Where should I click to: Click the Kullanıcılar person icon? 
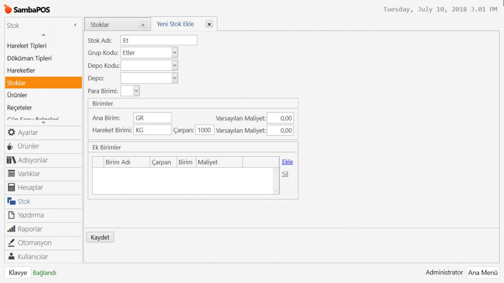click(11, 256)
